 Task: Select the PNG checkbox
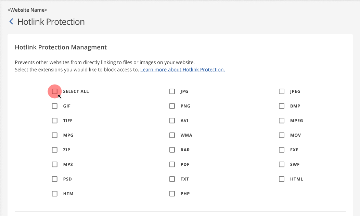172,106
